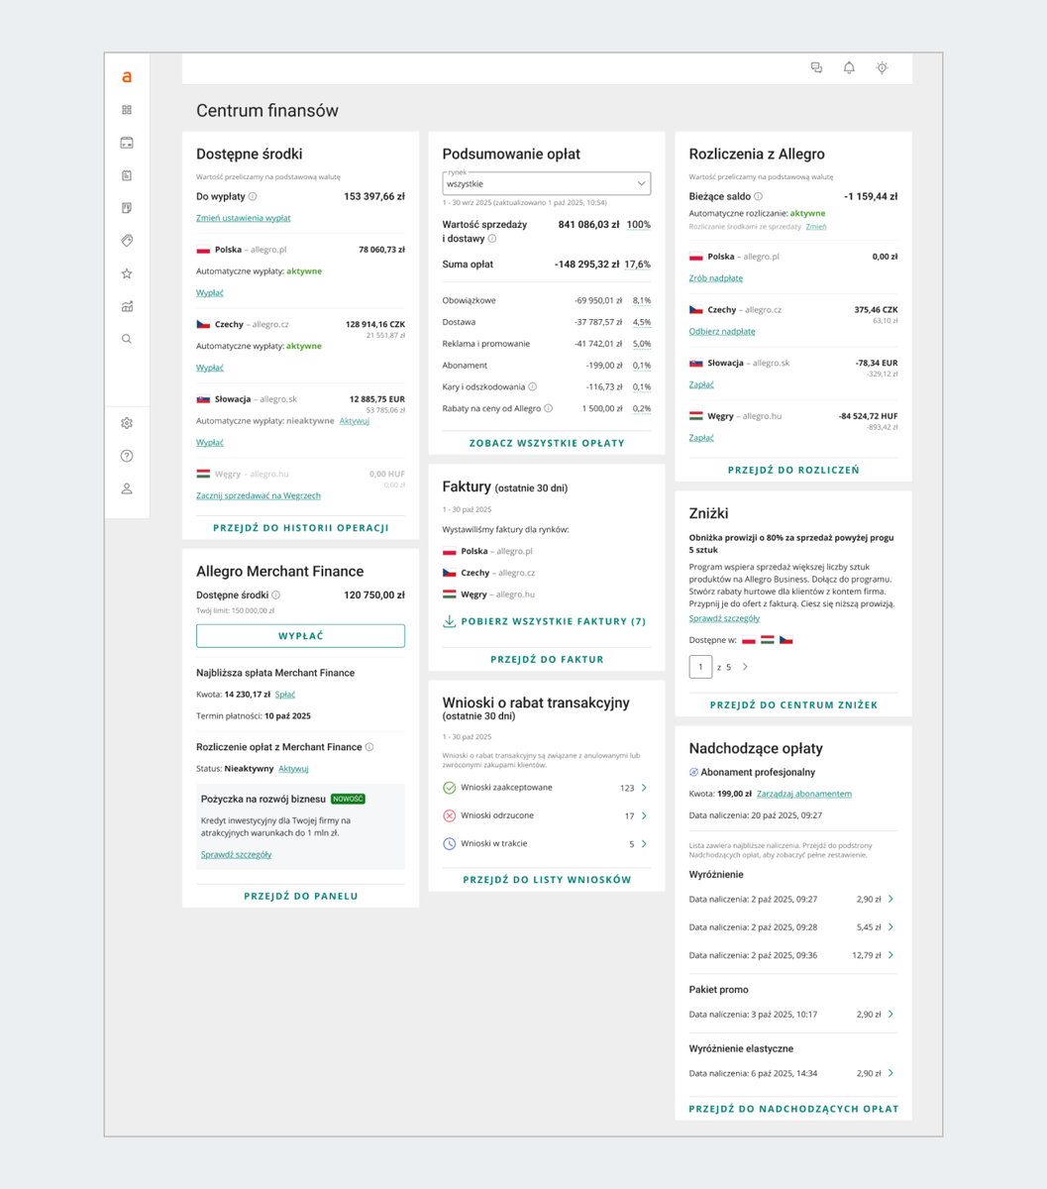Viewport: 1047px width, 1189px height.
Task: Click the orange Allegro logo
Action: click(127, 77)
